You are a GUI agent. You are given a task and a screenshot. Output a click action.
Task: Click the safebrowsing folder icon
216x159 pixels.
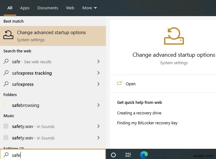(x=6, y=105)
